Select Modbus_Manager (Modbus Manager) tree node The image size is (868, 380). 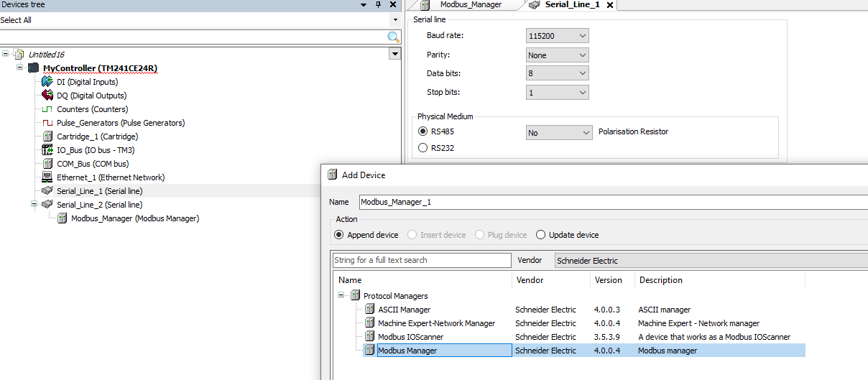coord(135,218)
